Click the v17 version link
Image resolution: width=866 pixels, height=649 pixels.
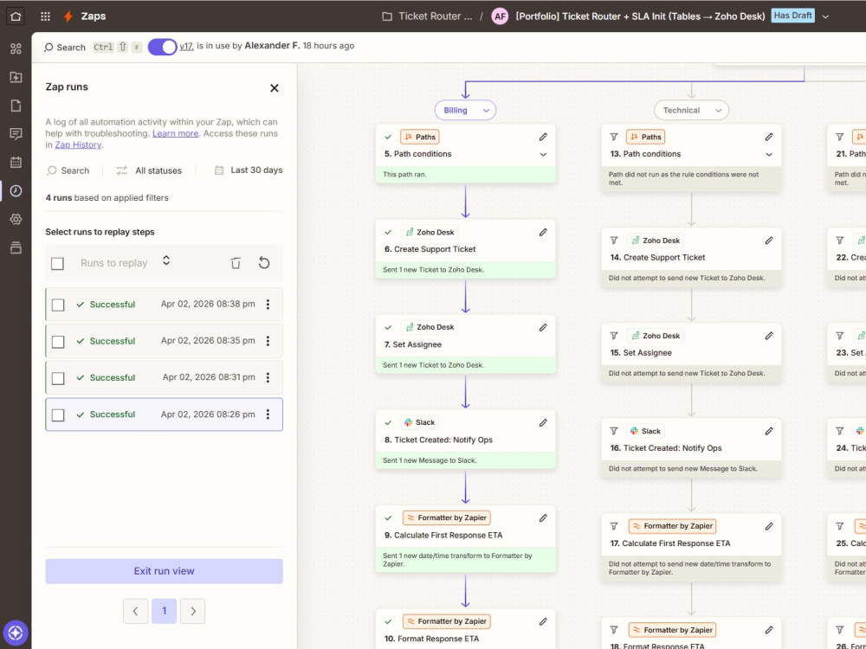click(x=187, y=46)
